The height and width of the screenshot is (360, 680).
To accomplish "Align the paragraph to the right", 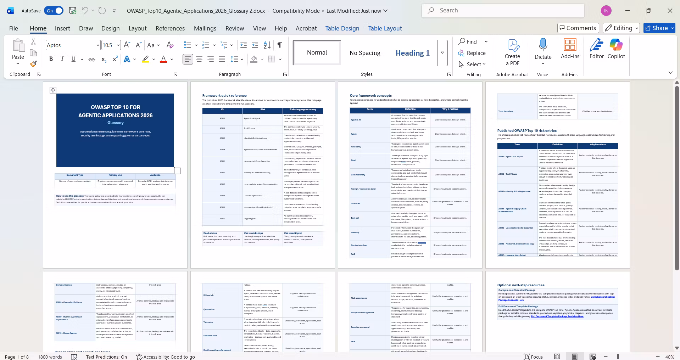I will 211,59.
